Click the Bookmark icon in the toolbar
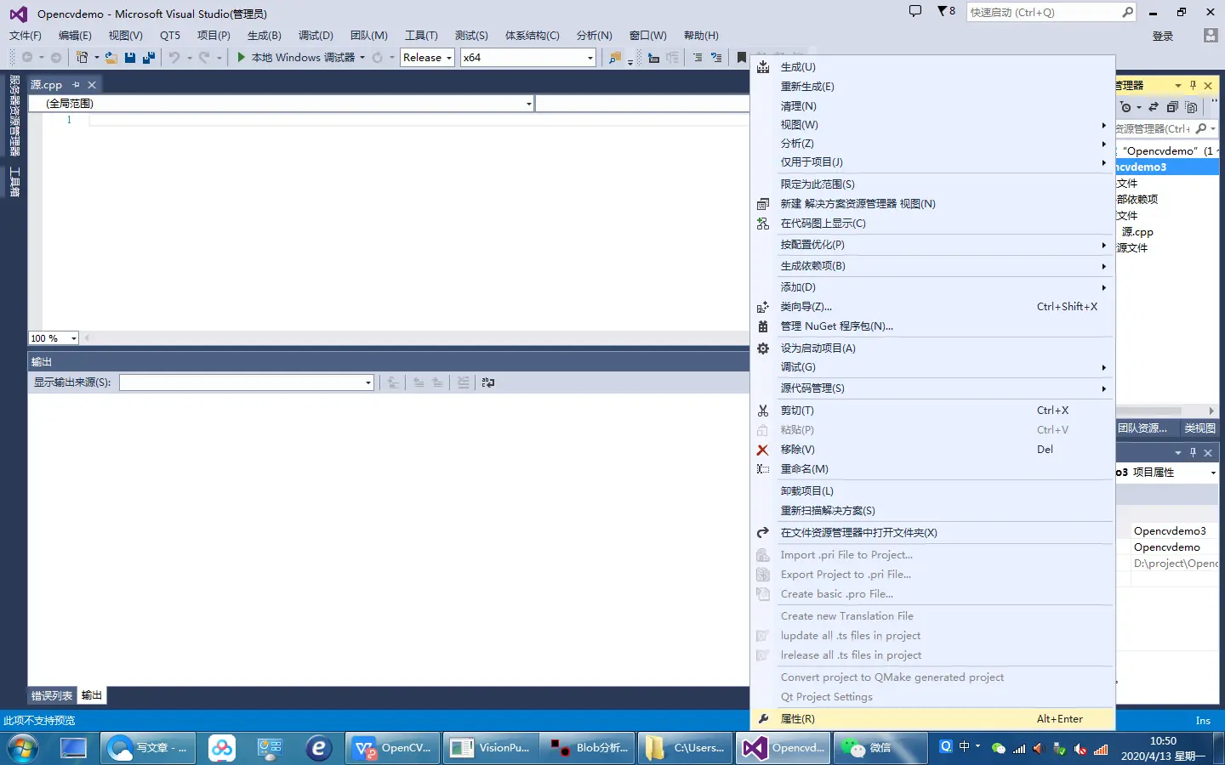Image resolution: width=1225 pixels, height=765 pixels. pyautogui.click(x=741, y=58)
